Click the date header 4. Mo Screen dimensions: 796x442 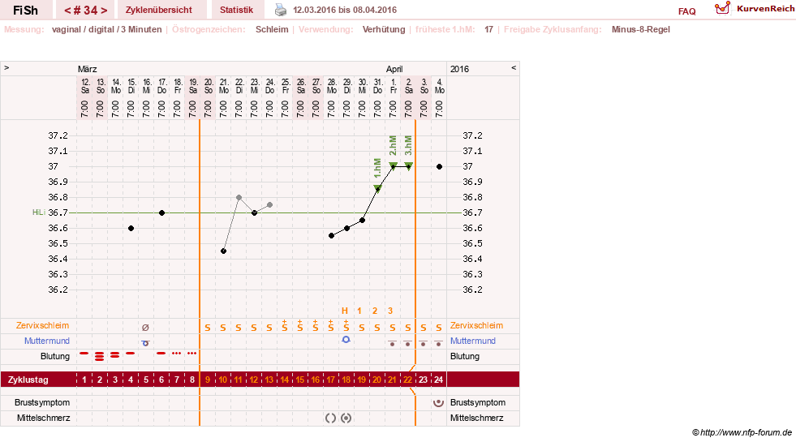pos(440,86)
